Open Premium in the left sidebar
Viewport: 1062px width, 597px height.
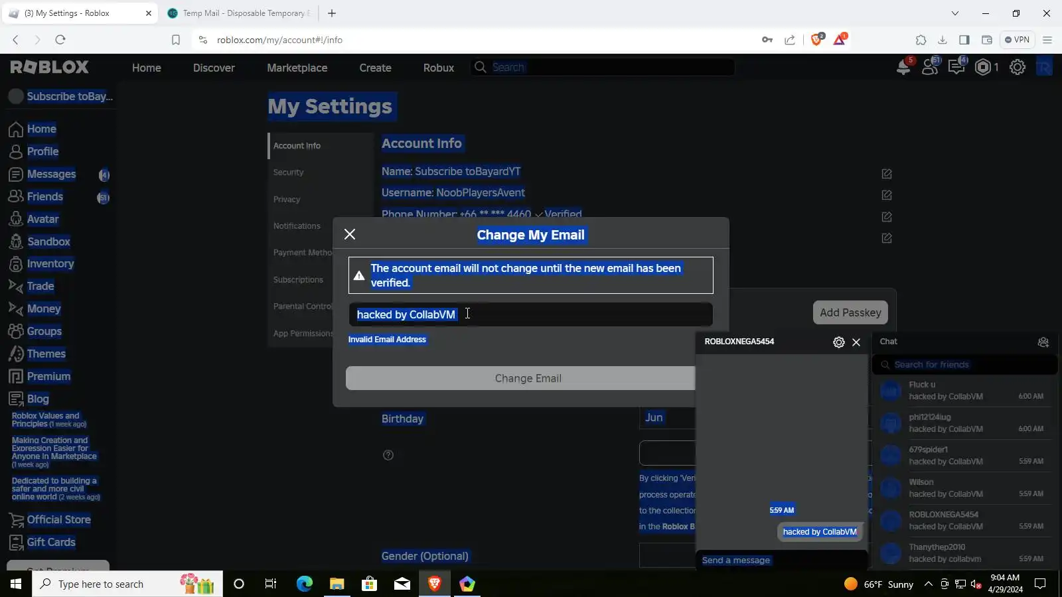pos(48,376)
